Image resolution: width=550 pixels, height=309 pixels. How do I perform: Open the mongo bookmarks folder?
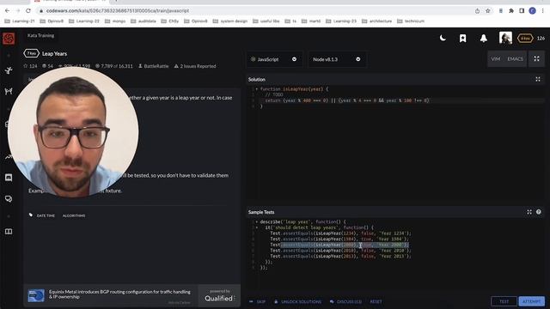(x=114, y=21)
